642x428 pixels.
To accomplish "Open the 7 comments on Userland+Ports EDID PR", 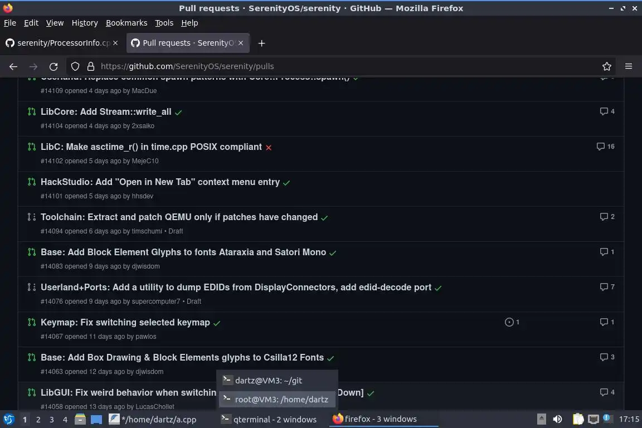I will [x=607, y=287].
